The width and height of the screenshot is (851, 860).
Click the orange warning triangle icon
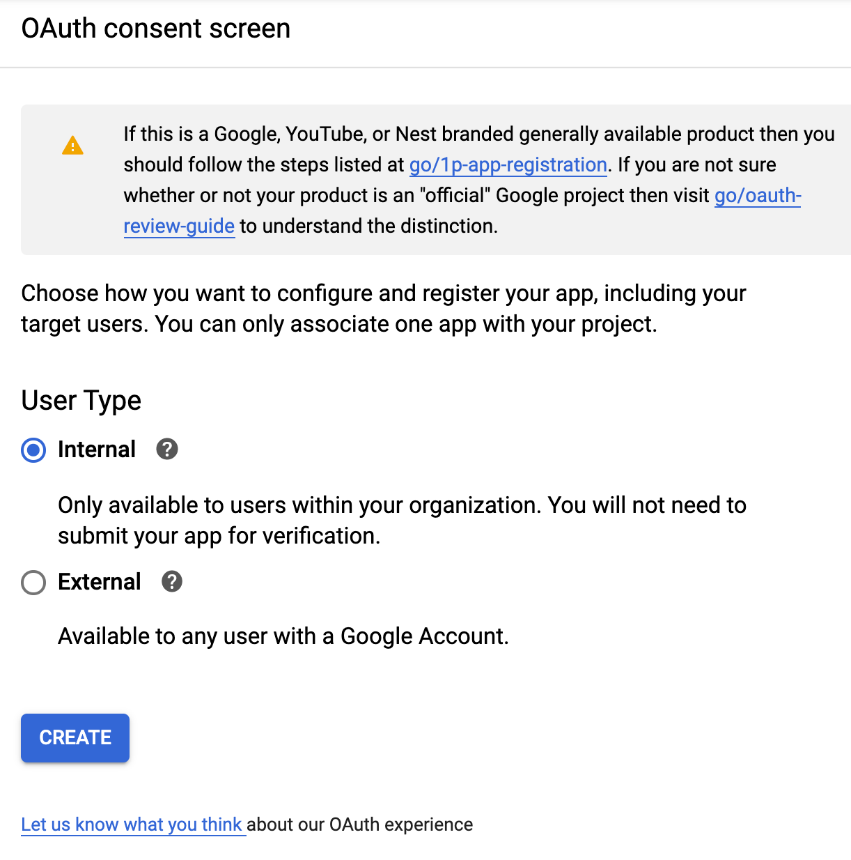(x=72, y=146)
